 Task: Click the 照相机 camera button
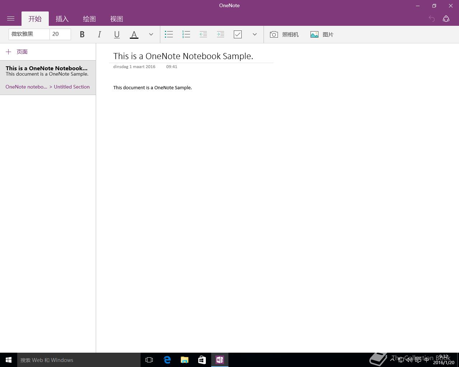(x=284, y=34)
